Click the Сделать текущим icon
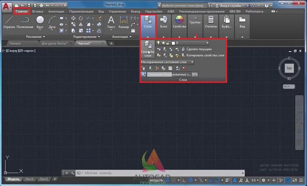This screenshot has height=186, width=307. point(183,49)
